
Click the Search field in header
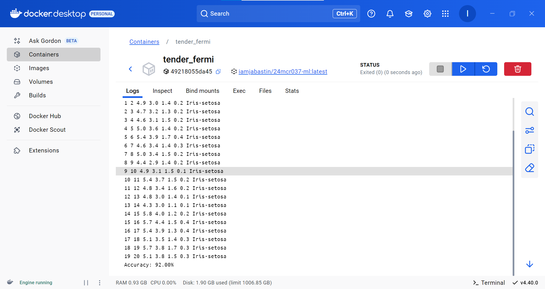278,14
